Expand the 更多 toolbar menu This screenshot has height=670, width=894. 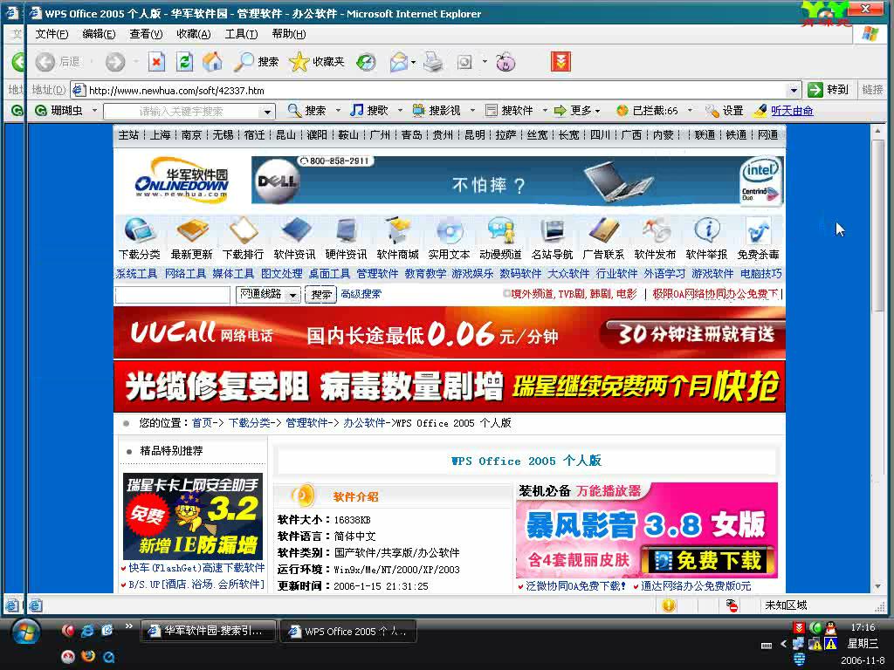[x=576, y=111]
